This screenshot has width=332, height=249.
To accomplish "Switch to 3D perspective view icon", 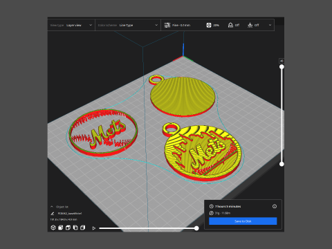I will tap(53, 228).
